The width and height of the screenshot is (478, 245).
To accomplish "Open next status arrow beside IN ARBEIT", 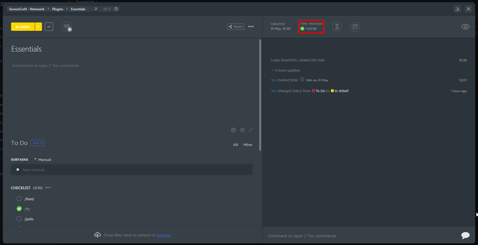I will [x=38, y=27].
